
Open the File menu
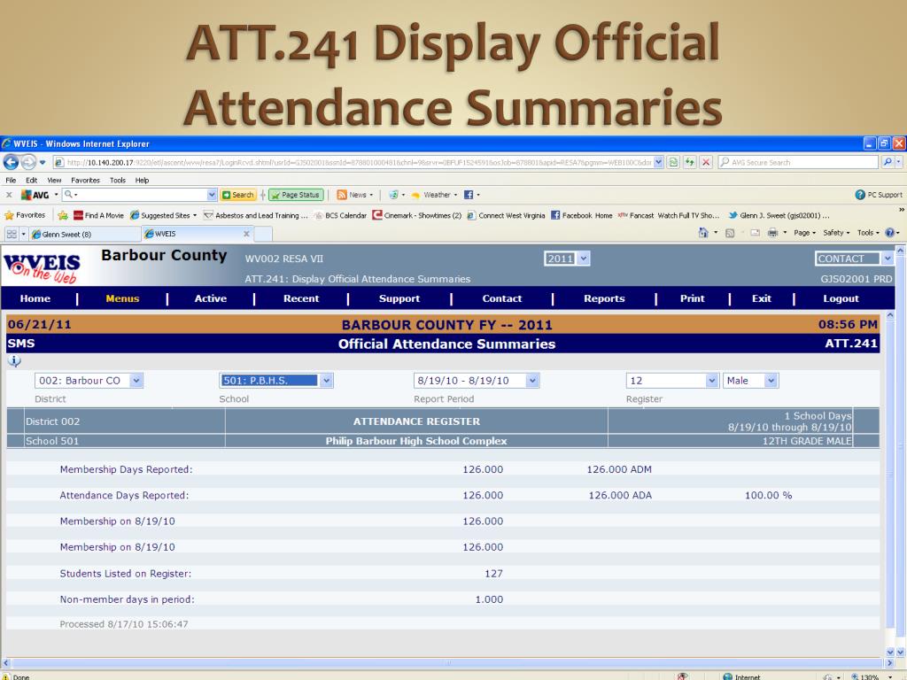point(11,181)
